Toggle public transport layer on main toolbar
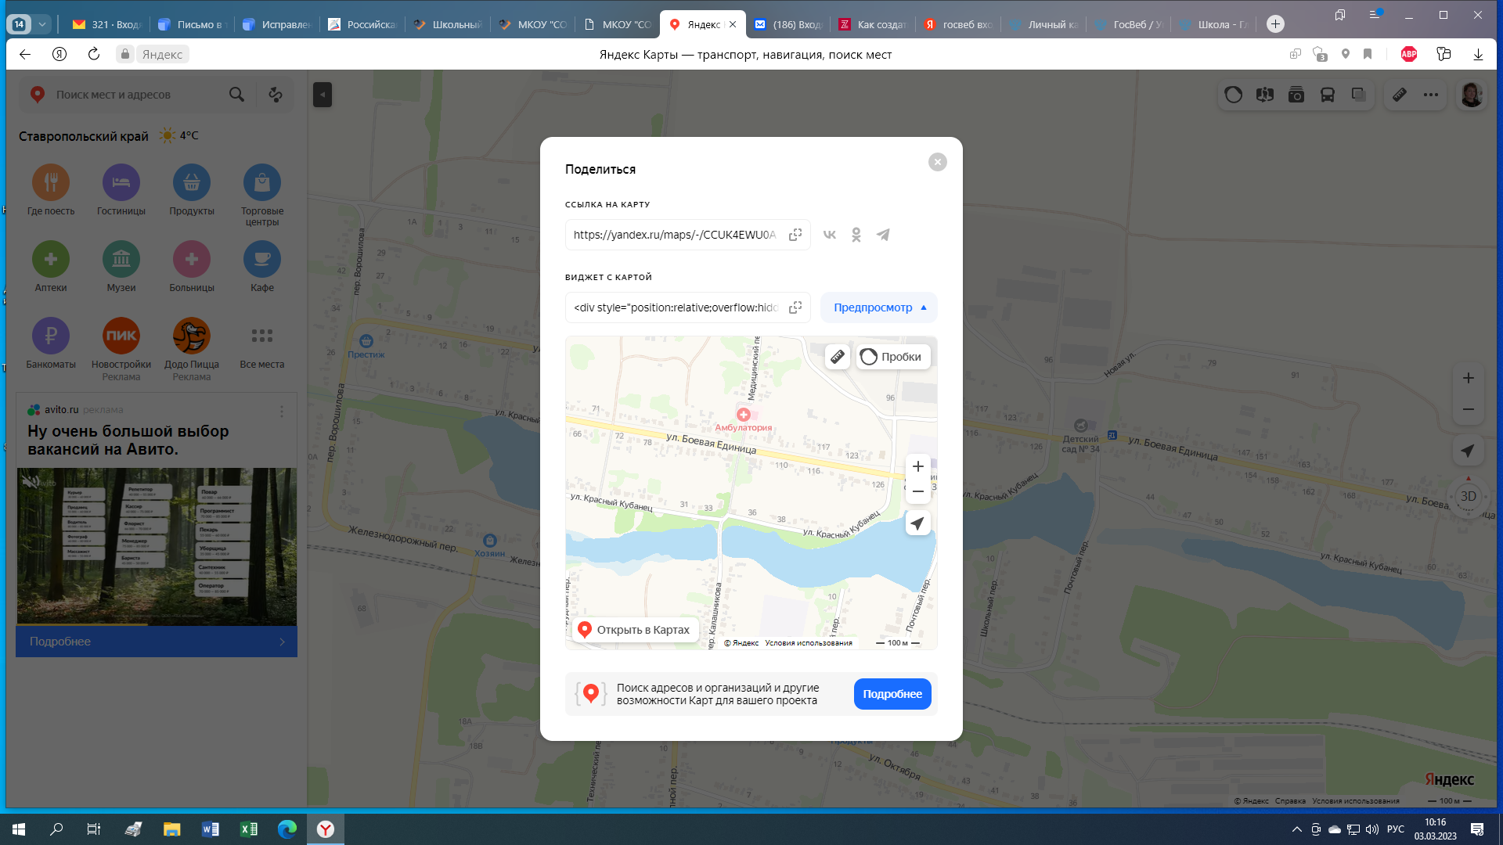Image resolution: width=1503 pixels, height=845 pixels. (1328, 95)
